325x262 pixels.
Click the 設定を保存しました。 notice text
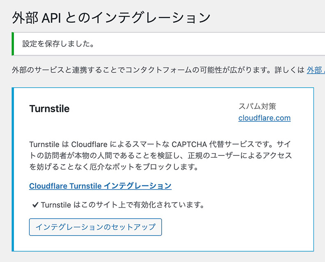(x=58, y=44)
